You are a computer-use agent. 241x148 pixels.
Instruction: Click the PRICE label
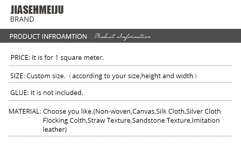pyautogui.click(x=20, y=58)
